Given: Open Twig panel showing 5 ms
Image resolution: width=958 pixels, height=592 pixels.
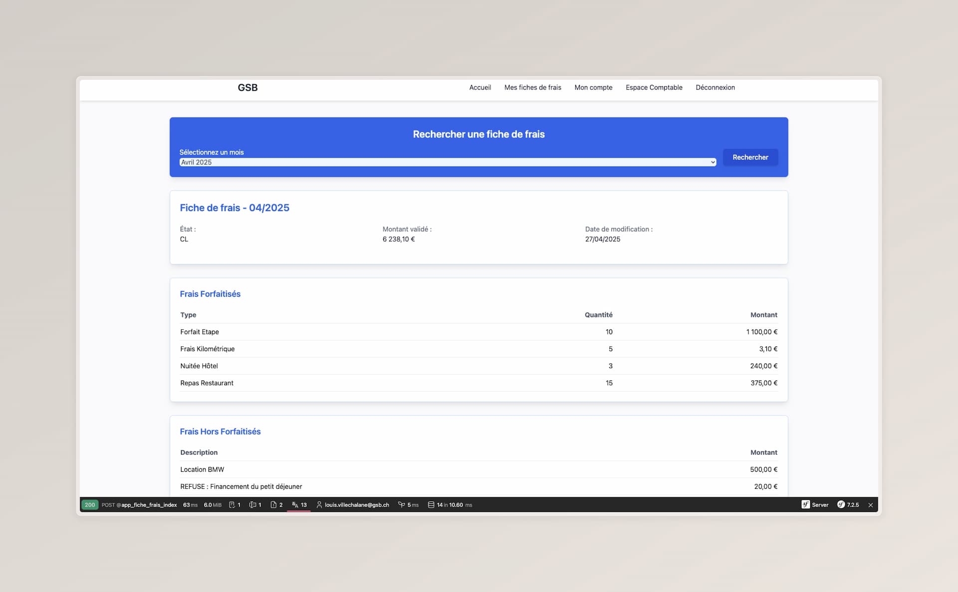Looking at the screenshot, I should pyautogui.click(x=408, y=505).
